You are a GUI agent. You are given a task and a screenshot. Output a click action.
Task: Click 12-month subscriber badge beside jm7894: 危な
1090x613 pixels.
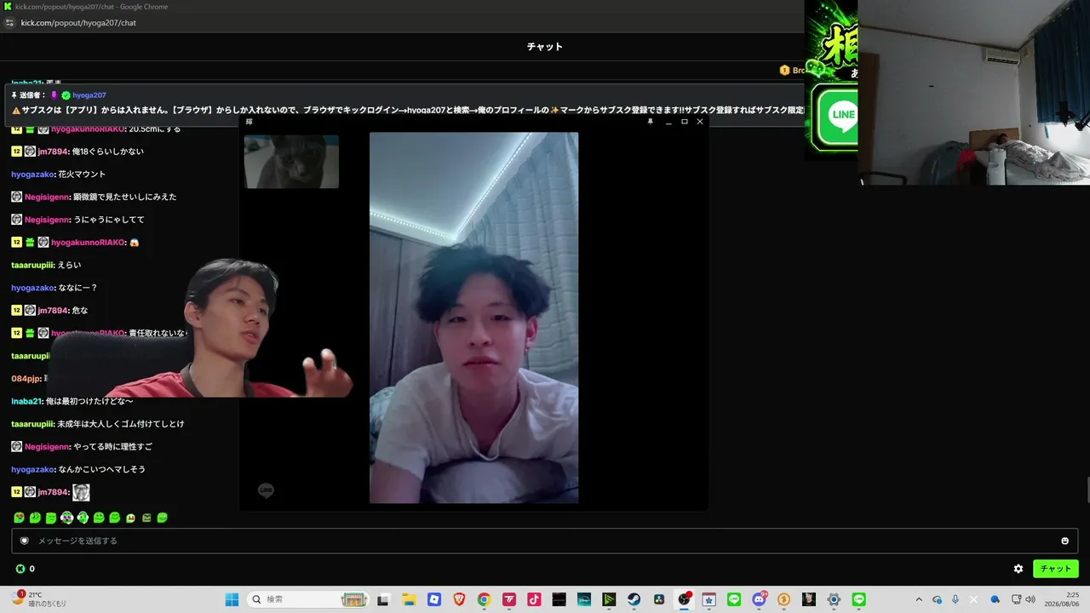tap(16, 311)
